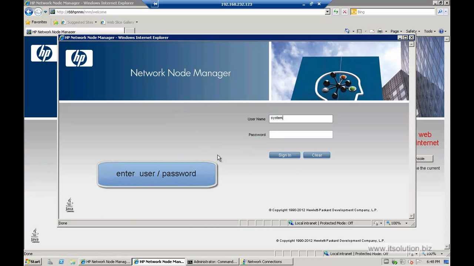Open the Web Slice Gallery link
Viewport: 474px width, 266px height.
[x=117, y=22]
